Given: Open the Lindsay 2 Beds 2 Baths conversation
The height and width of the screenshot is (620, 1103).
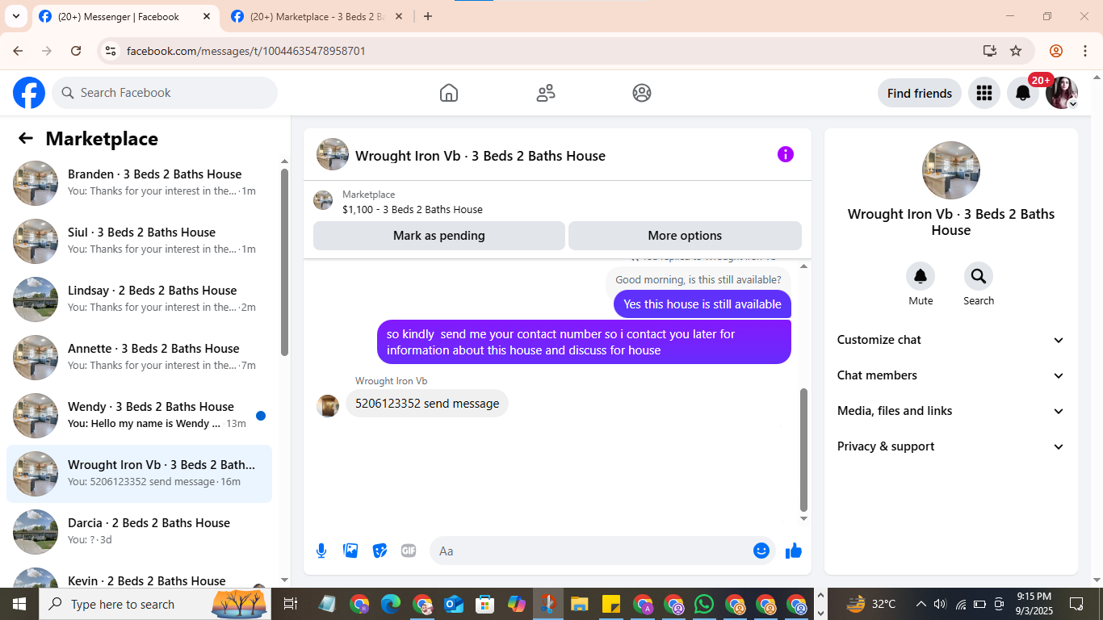Looking at the screenshot, I should tap(139, 300).
